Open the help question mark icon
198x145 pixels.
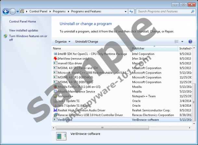coord(190,42)
